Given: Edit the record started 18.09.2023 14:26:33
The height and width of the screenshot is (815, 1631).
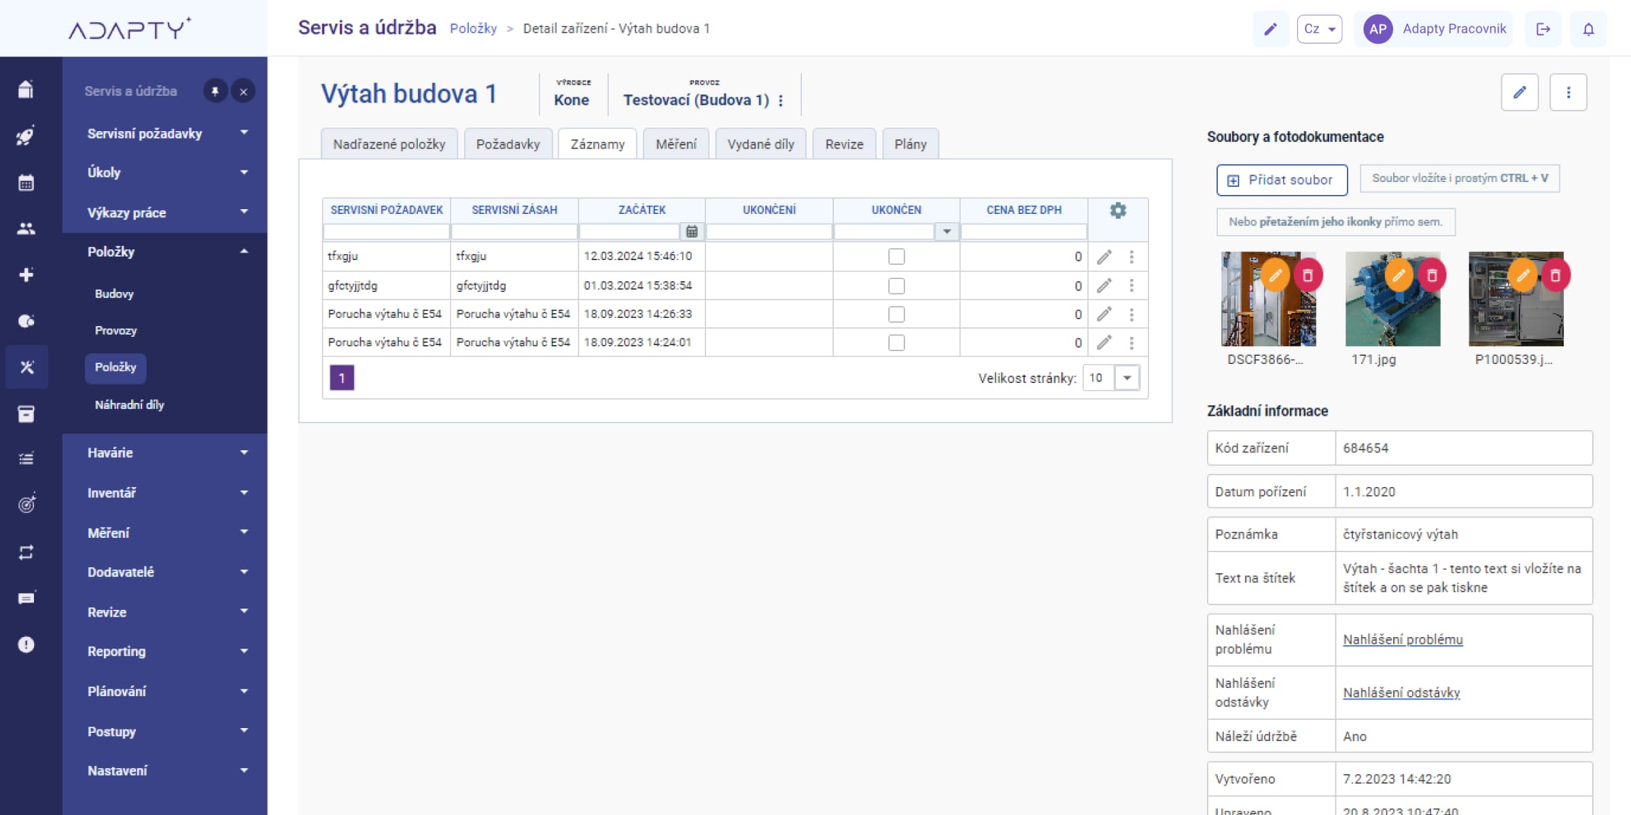Looking at the screenshot, I should pyautogui.click(x=1104, y=314).
